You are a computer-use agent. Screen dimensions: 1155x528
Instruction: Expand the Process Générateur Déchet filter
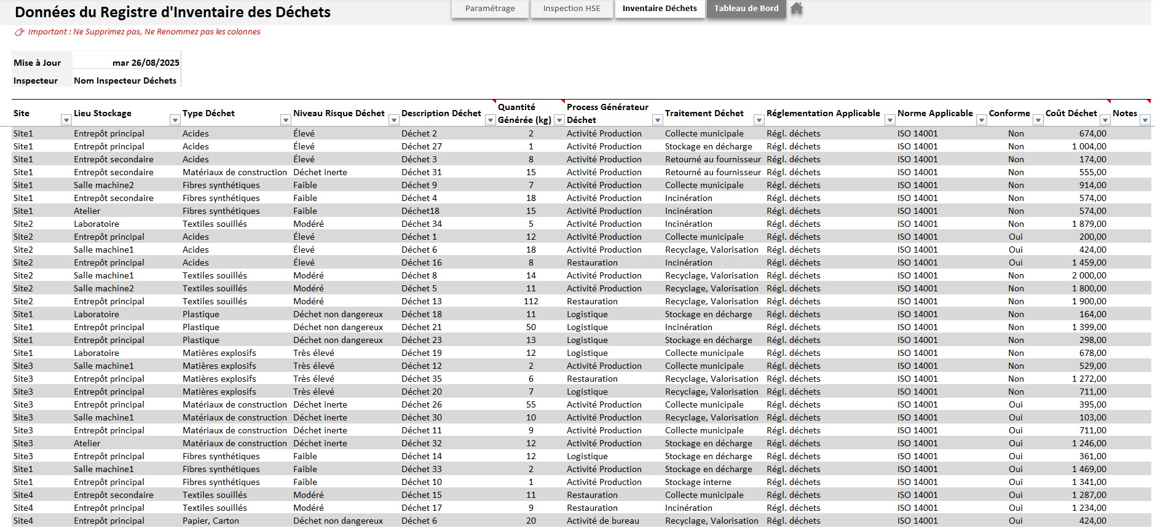(x=657, y=120)
